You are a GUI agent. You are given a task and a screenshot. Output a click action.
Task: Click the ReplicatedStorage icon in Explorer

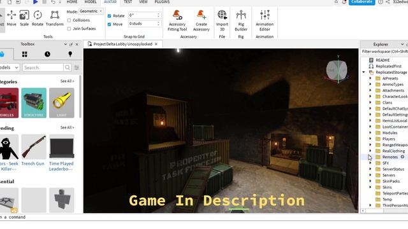point(371,72)
